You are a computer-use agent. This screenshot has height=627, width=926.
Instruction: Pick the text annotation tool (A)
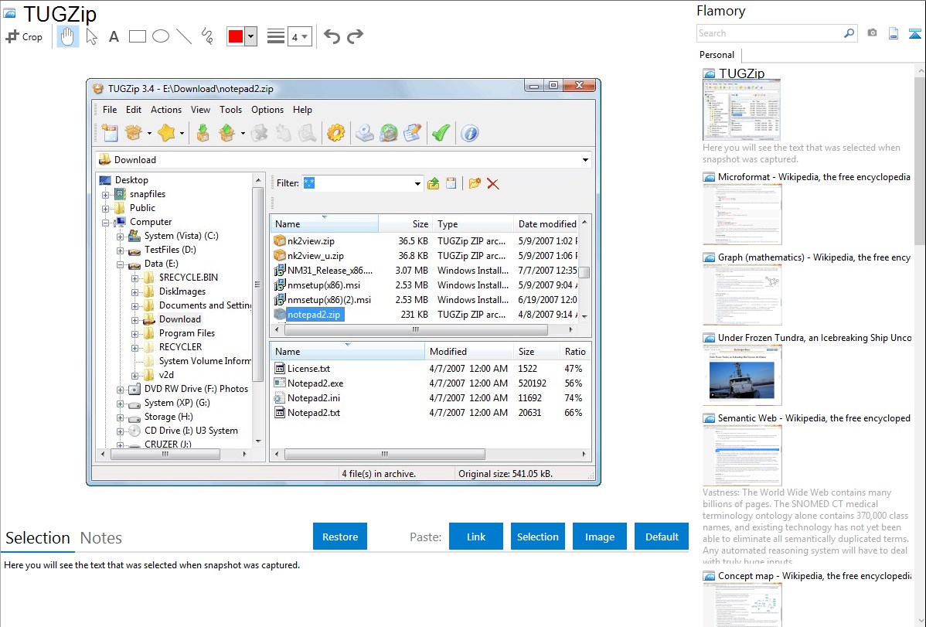tap(114, 36)
